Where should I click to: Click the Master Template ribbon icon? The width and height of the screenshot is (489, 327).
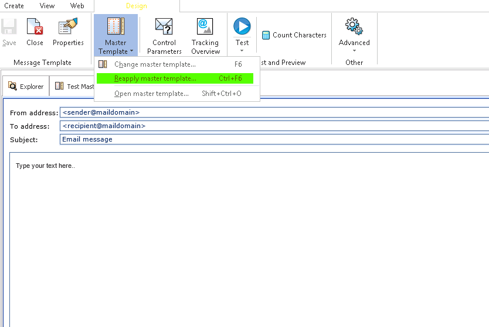point(116,26)
